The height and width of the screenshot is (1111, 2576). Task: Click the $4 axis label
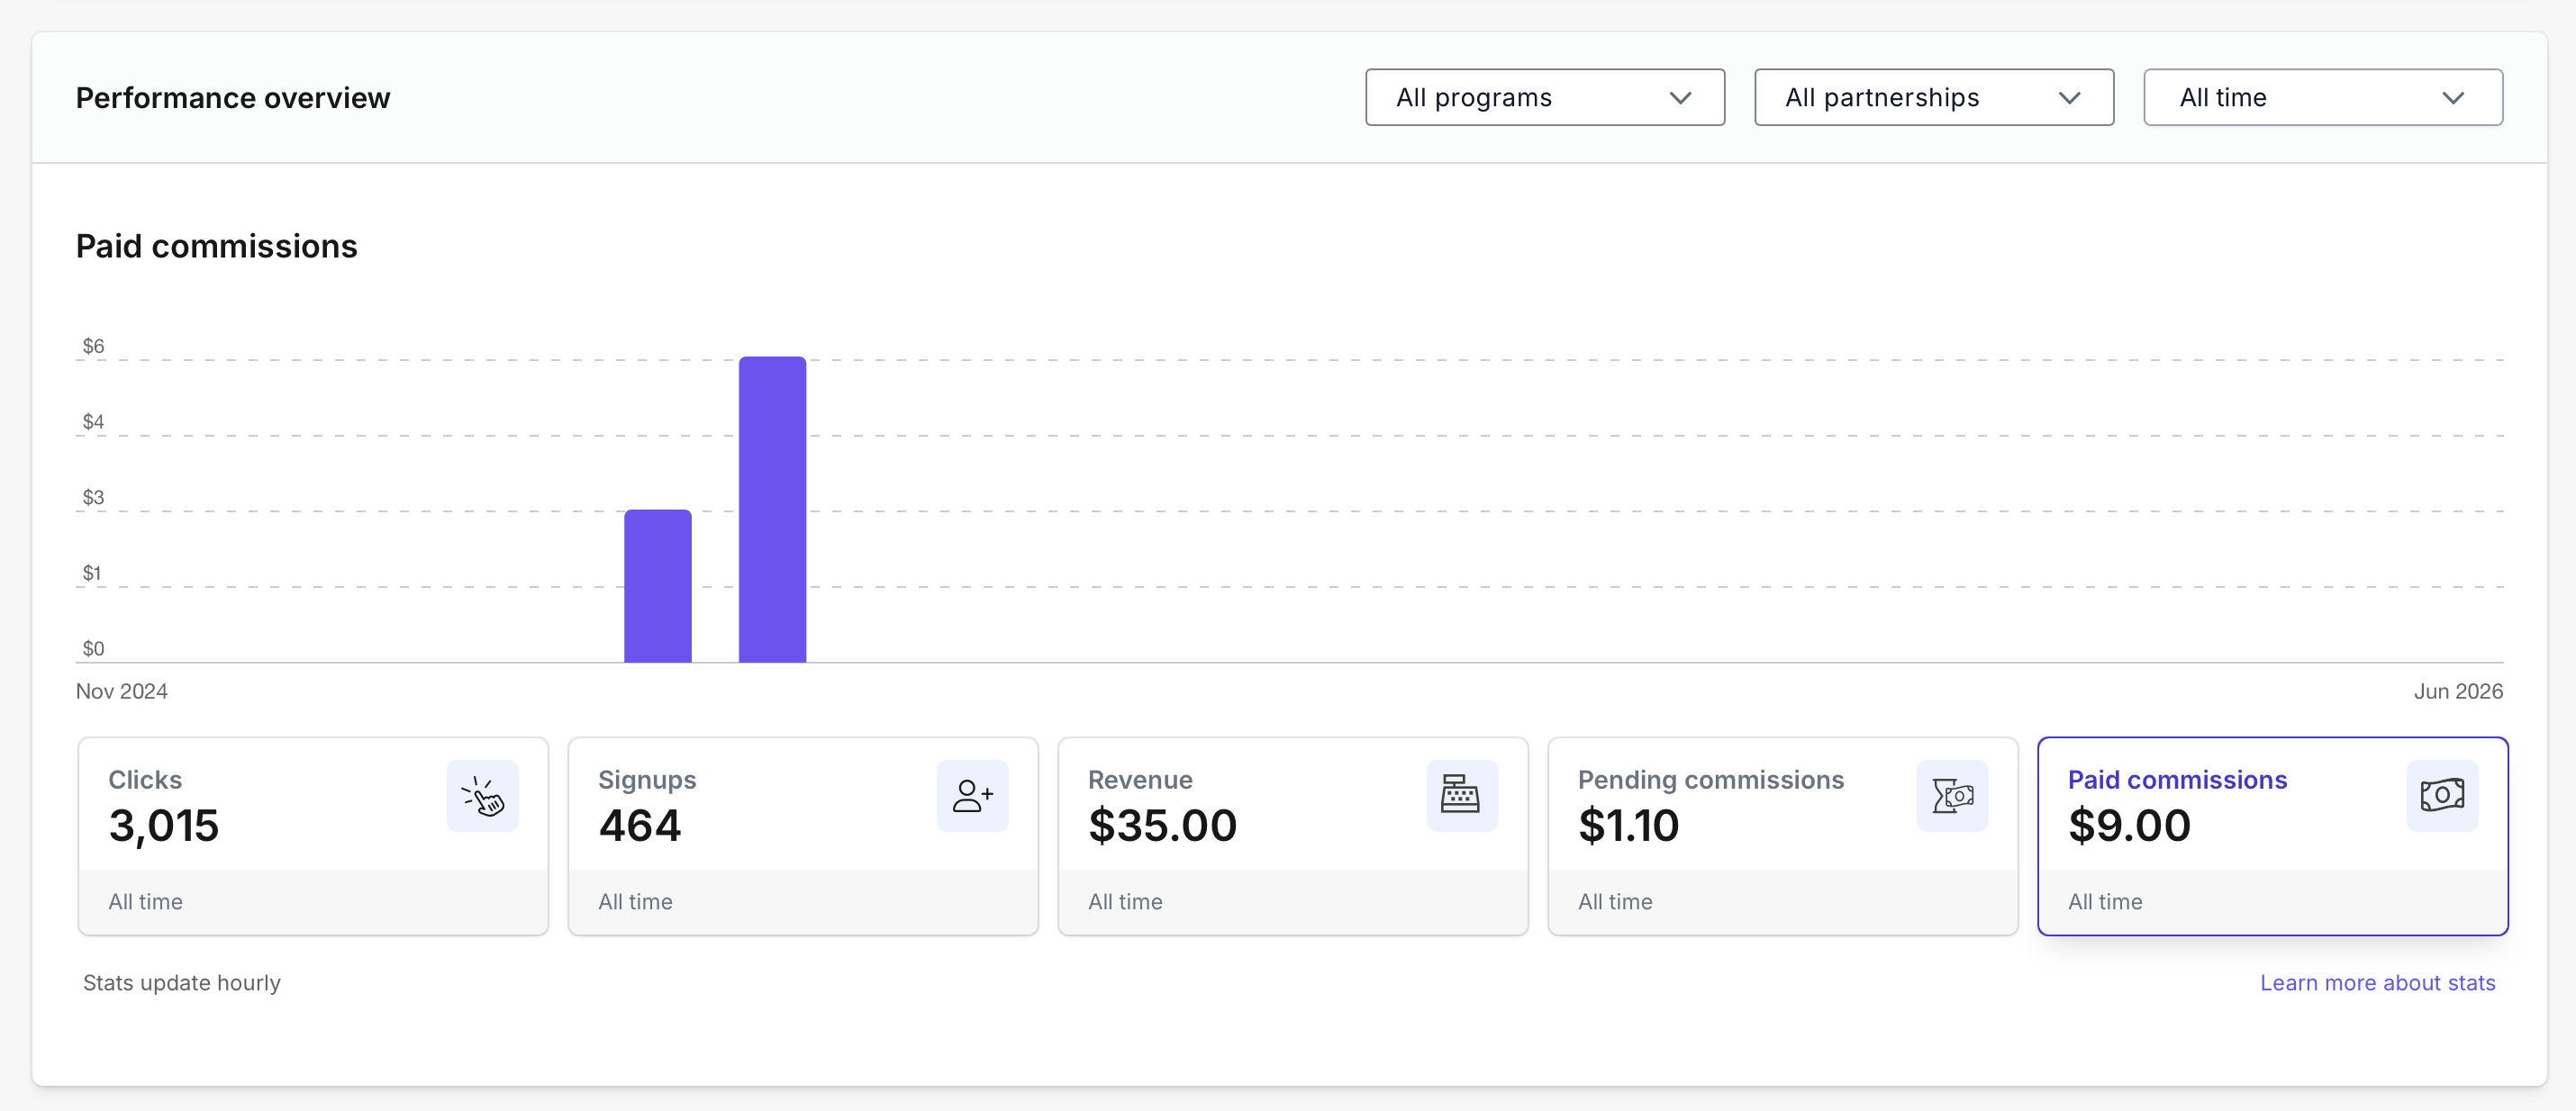coord(93,422)
